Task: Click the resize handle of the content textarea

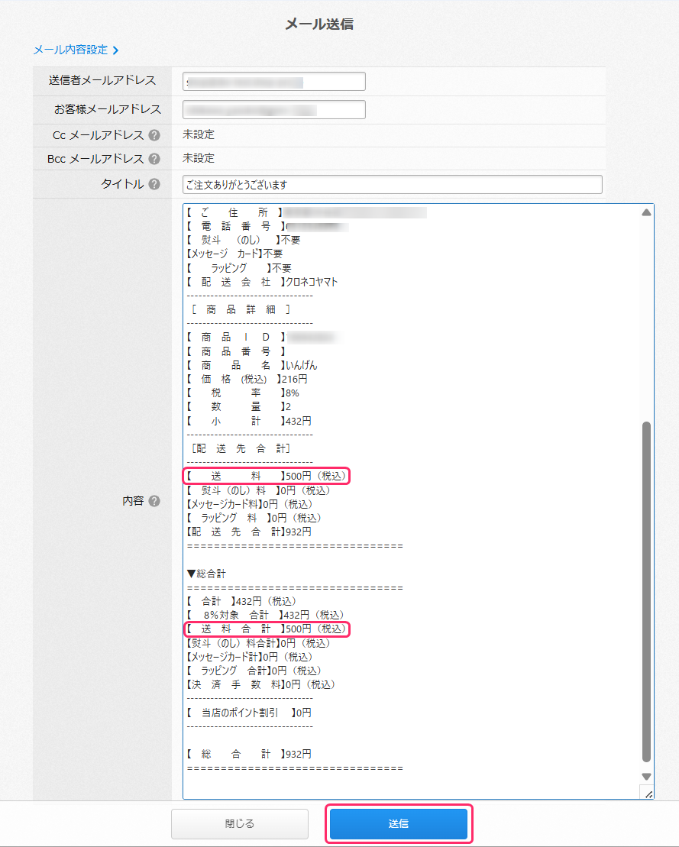Action: 648,794
